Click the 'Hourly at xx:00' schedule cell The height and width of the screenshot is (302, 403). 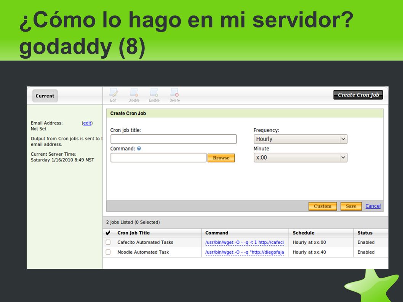pyautogui.click(x=309, y=242)
